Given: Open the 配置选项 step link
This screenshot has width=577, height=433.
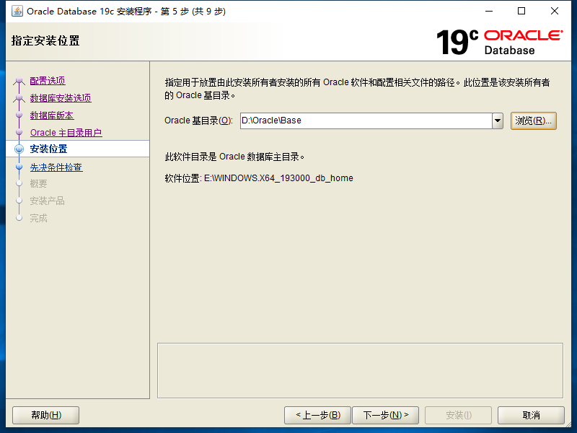Looking at the screenshot, I should pyautogui.click(x=48, y=81).
